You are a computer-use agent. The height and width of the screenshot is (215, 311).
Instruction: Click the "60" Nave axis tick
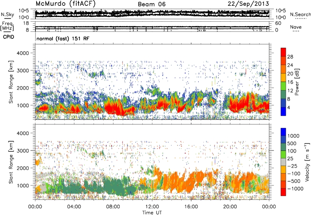(278, 23)
